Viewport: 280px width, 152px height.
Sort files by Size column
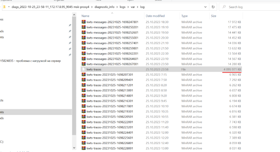coord(213,16)
